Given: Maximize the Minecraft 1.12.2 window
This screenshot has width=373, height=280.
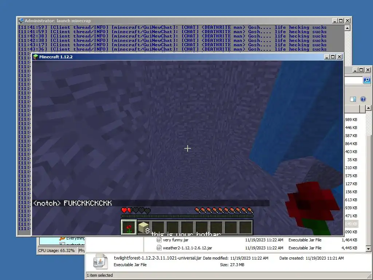Looking at the screenshot, I should coord(333,57).
